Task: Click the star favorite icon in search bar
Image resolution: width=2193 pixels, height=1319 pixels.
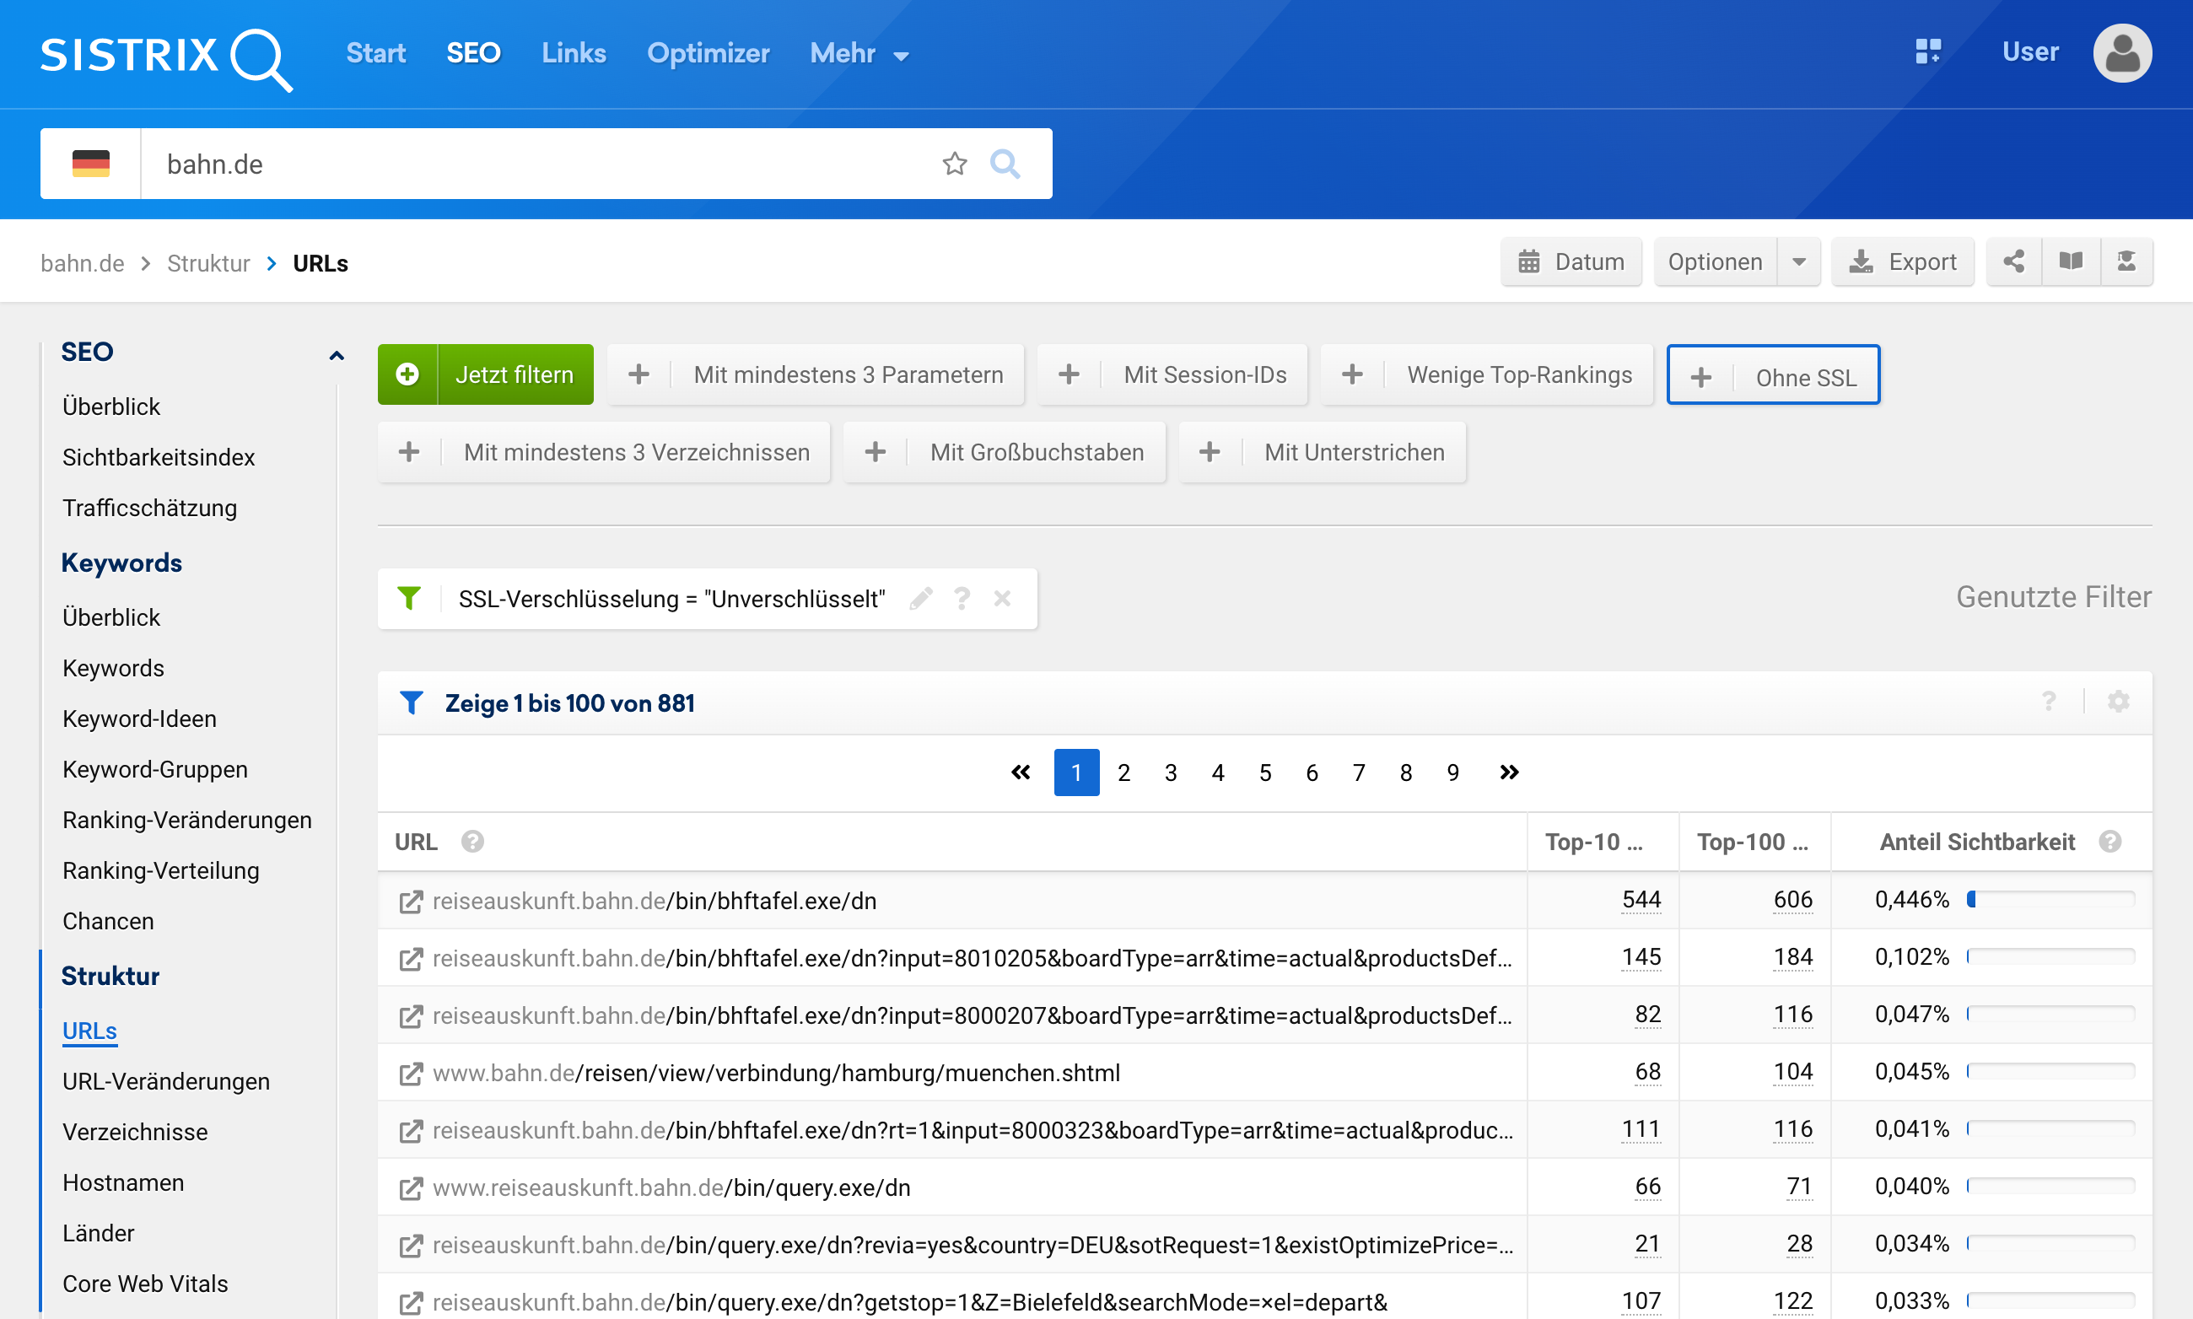Action: point(954,164)
